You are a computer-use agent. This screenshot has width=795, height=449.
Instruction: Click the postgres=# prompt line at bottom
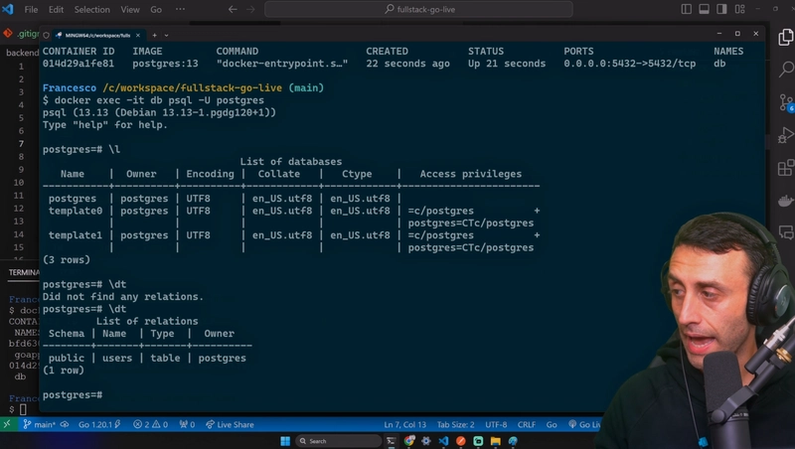coord(73,394)
